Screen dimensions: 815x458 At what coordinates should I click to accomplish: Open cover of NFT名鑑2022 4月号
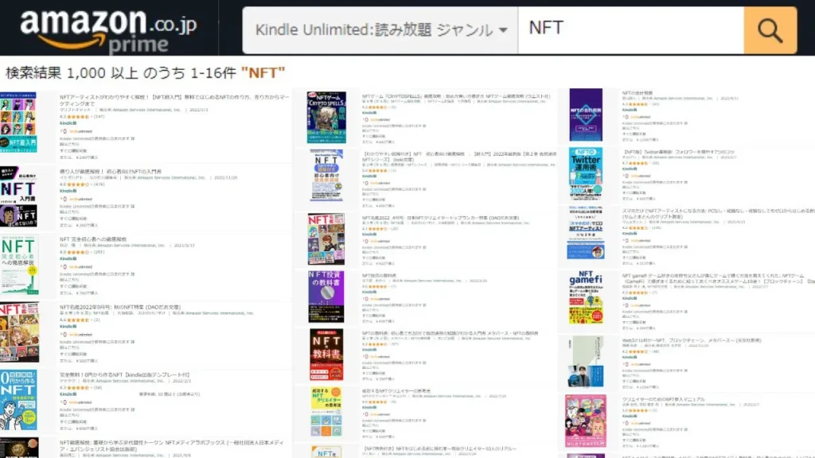[326, 239]
